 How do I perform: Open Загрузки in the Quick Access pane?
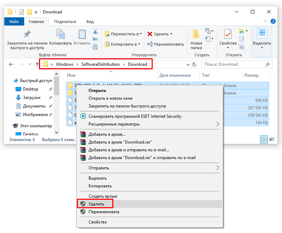pos(32,98)
